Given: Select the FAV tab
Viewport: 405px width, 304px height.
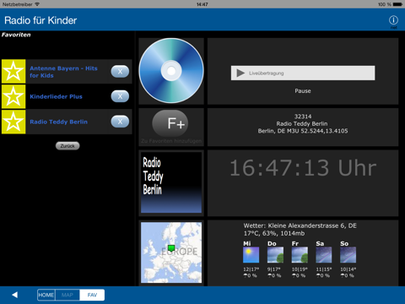Looking at the screenshot, I should click(x=92, y=295).
